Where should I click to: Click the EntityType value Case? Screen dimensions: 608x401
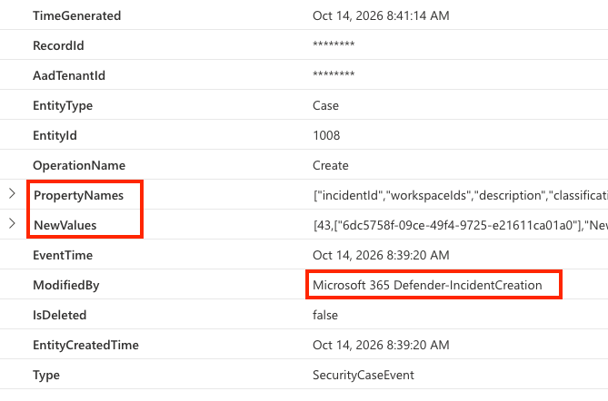[325, 105]
